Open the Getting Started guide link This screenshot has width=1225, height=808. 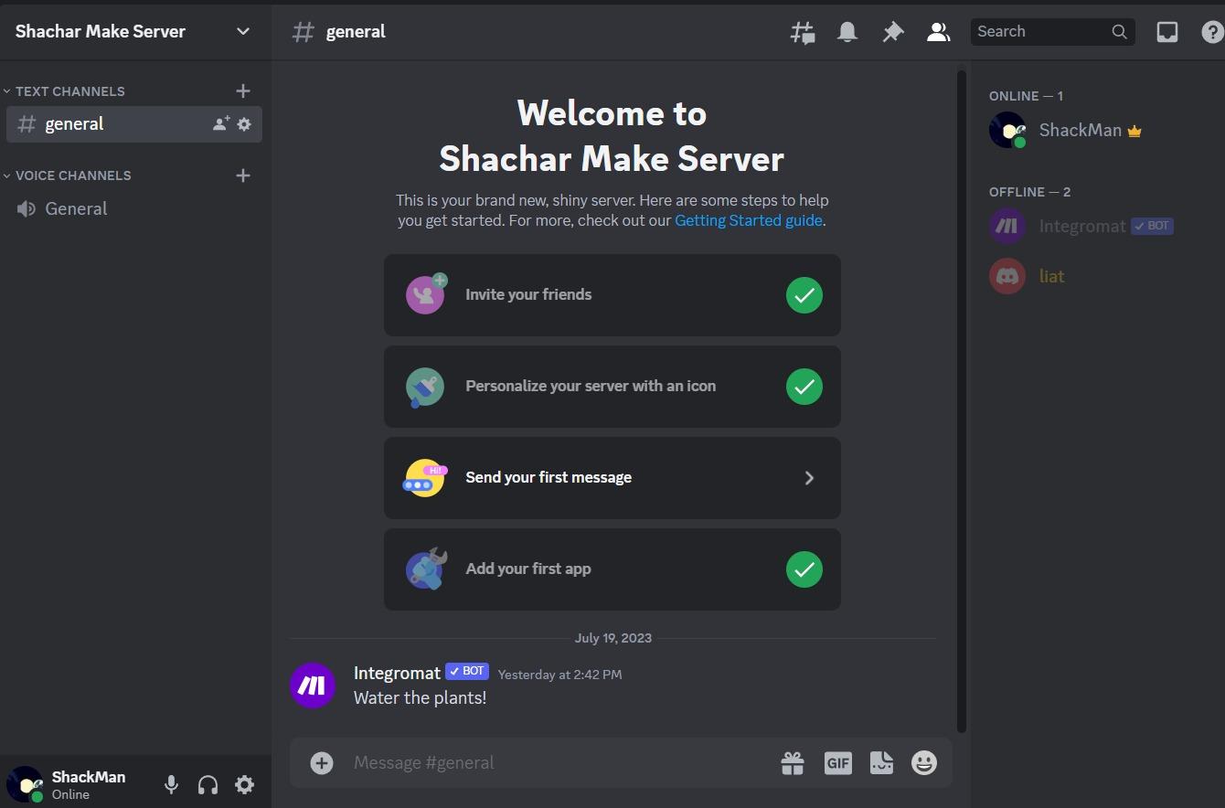click(748, 219)
